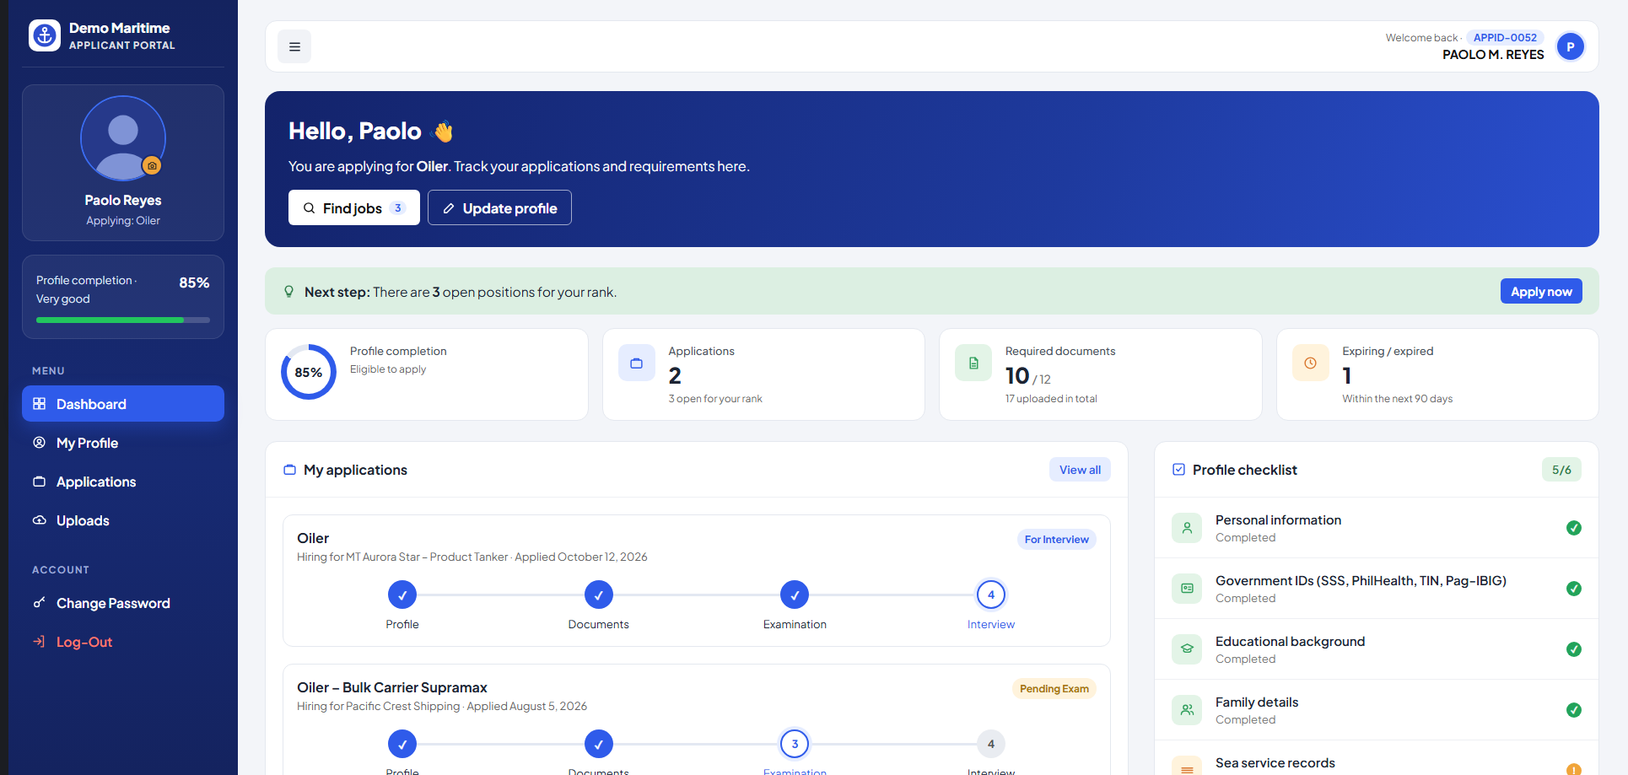
Task: Click the Expiring / expired clock icon
Action: pyautogui.click(x=1310, y=363)
